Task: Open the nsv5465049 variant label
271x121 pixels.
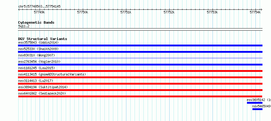Action: point(261,106)
